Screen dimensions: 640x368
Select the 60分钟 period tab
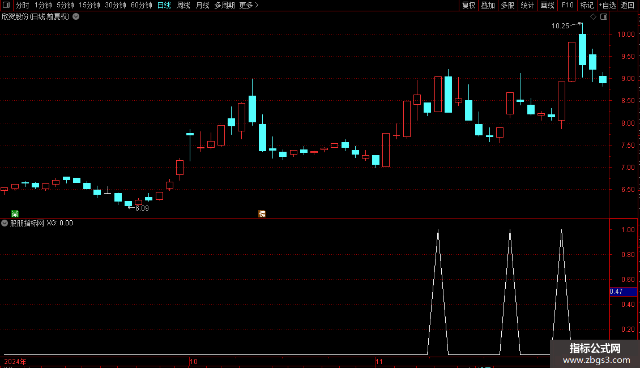click(142, 5)
